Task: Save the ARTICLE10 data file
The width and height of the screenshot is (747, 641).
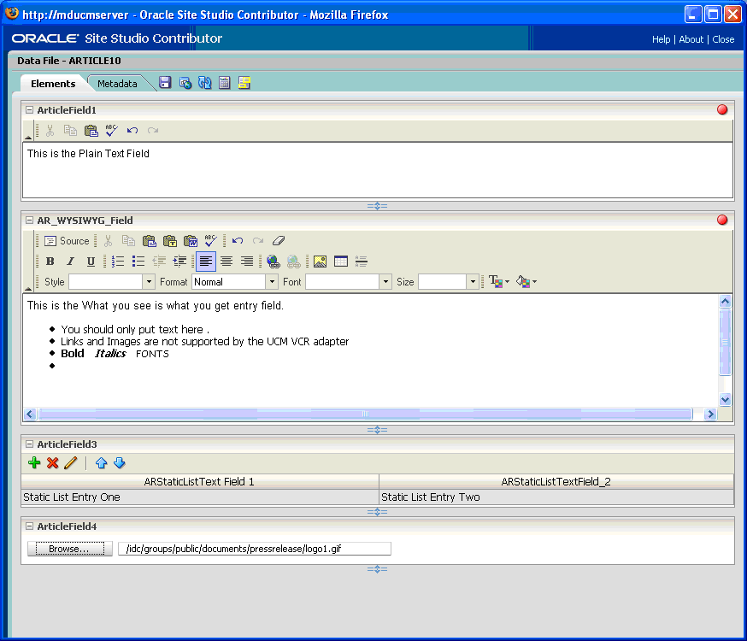Action: click(165, 82)
